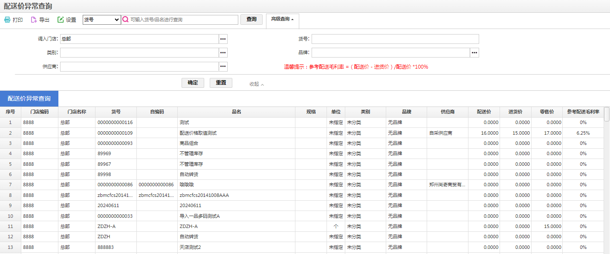Click item number 0000000000033
Screen dimensions: 610x254
pyautogui.click(x=115, y=216)
